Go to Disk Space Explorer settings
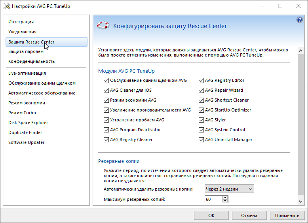The width and height of the screenshot is (308, 223). (x=28, y=123)
